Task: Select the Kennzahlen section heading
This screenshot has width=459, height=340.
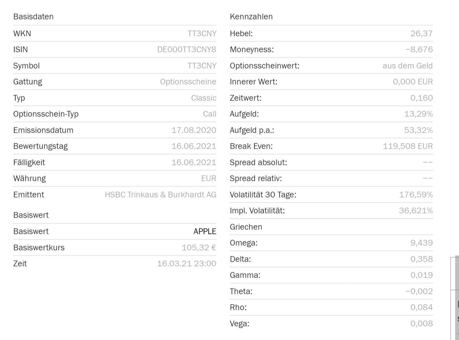Action: point(251,17)
